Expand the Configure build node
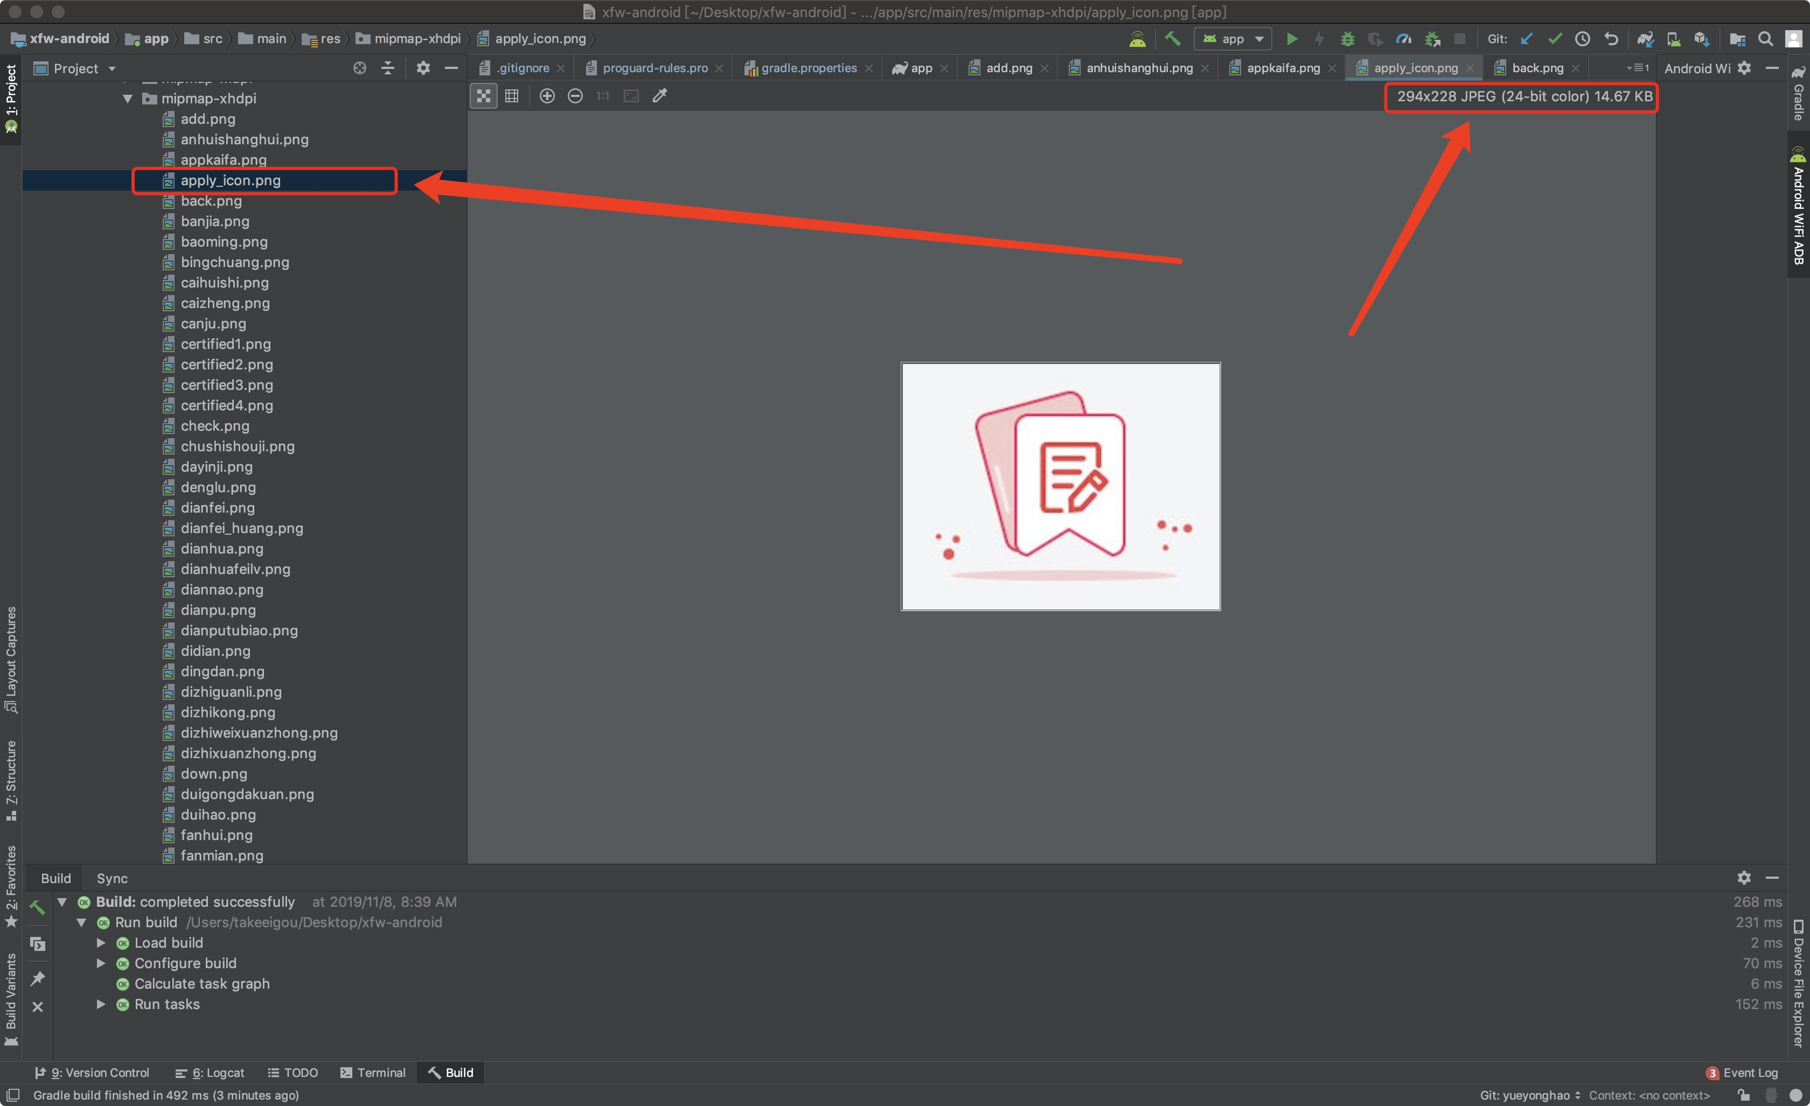The height and width of the screenshot is (1106, 1810). click(101, 963)
